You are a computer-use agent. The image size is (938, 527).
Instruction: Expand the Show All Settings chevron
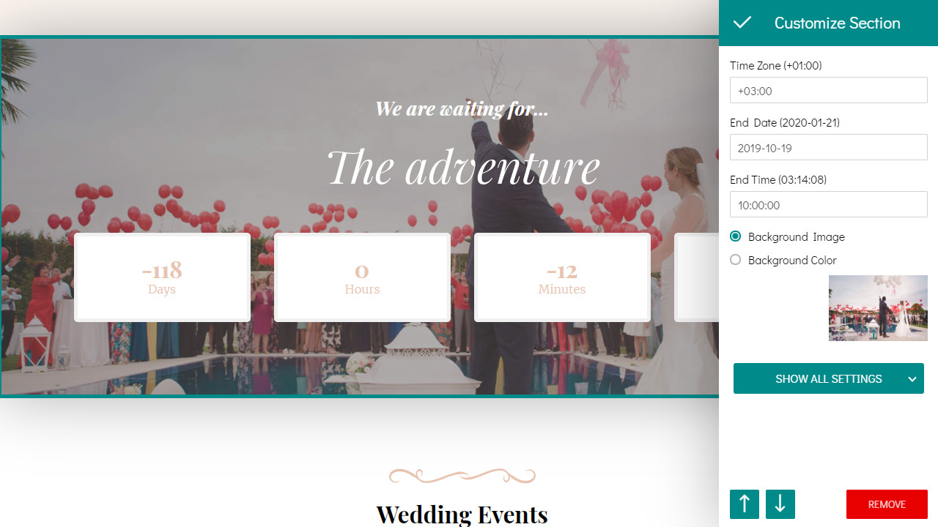coord(912,379)
